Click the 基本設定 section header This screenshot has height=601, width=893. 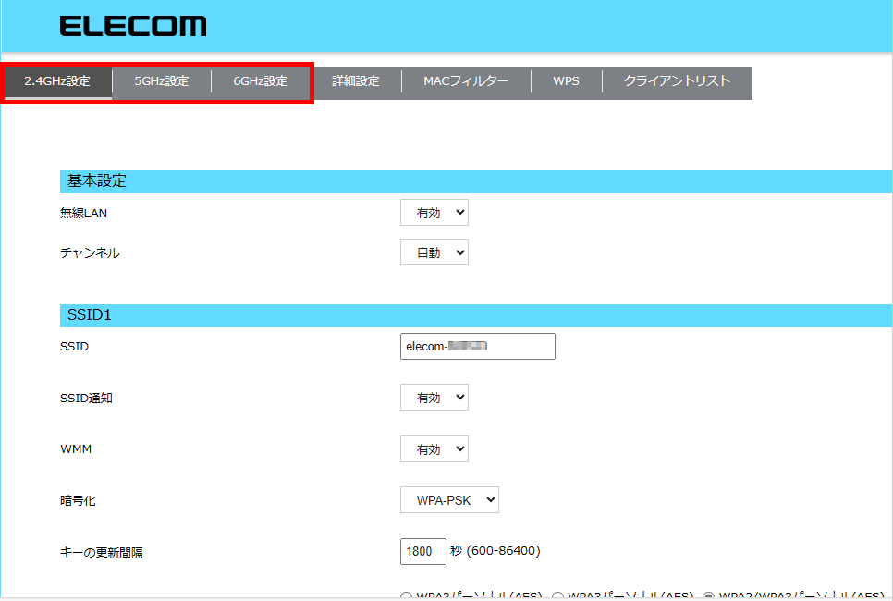(x=97, y=181)
